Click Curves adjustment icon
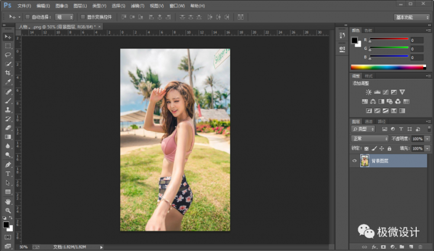 click(x=385, y=92)
